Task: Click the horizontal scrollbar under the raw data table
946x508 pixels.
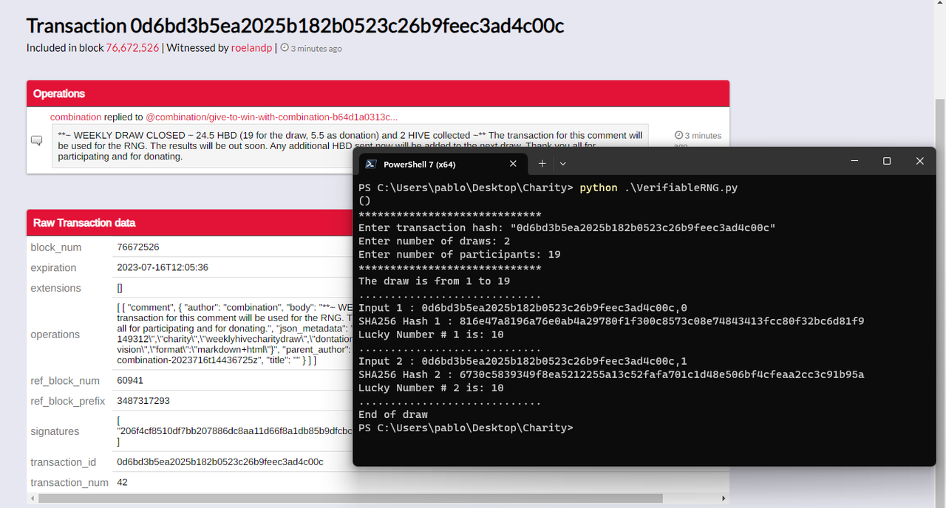Action: point(349,498)
